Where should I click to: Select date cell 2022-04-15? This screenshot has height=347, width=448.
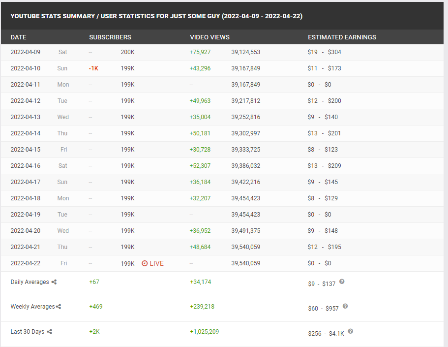click(26, 150)
